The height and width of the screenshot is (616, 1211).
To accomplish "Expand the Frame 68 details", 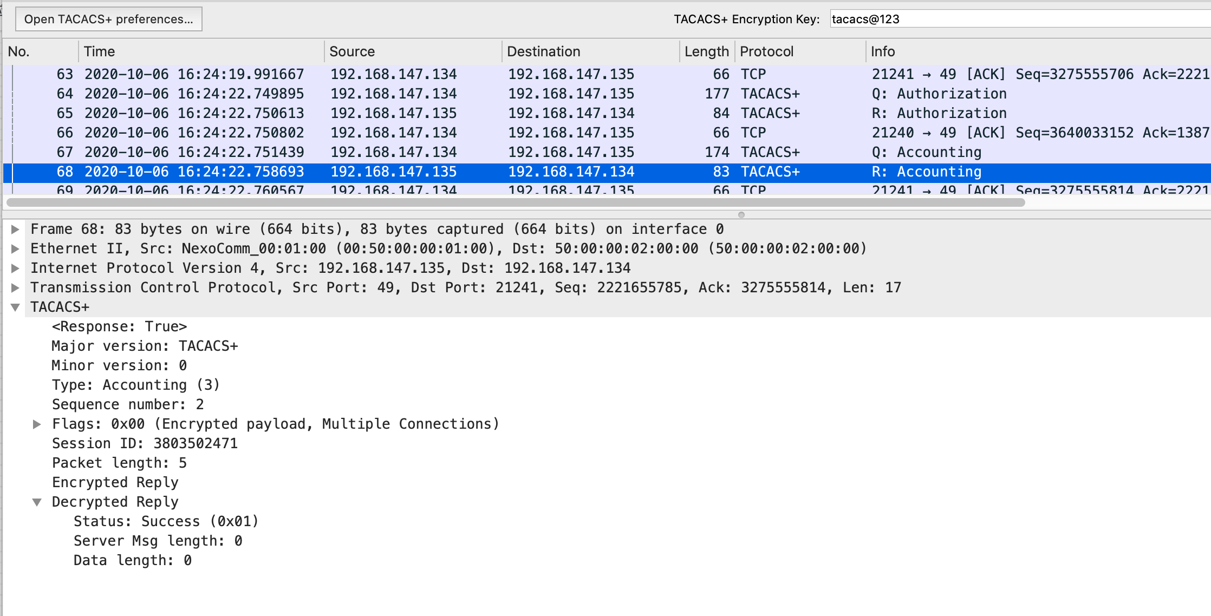I will coord(15,229).
